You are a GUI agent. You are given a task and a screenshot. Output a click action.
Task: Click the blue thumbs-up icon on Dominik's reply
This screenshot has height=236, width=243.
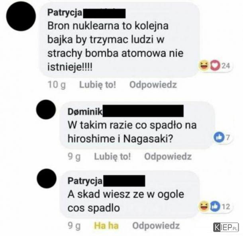tap(219, 138)
